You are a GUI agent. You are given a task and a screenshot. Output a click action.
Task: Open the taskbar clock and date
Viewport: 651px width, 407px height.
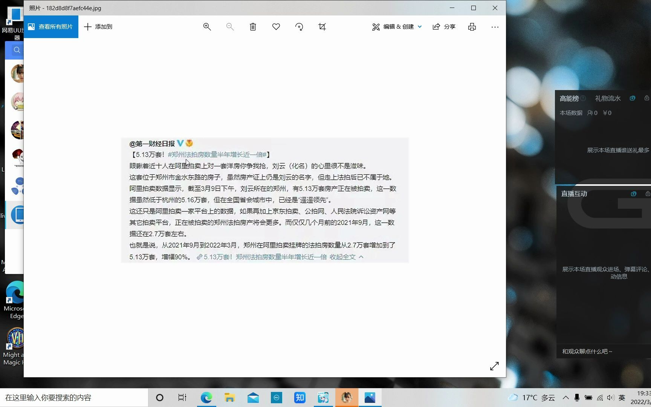tap(640, 398)
